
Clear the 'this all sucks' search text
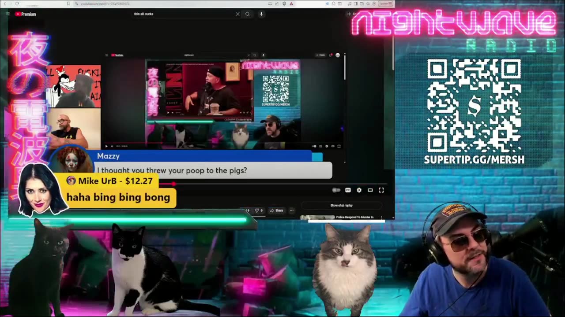coord(237,14)
